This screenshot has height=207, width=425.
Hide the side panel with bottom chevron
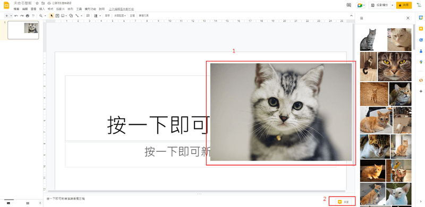pos(421,201)
